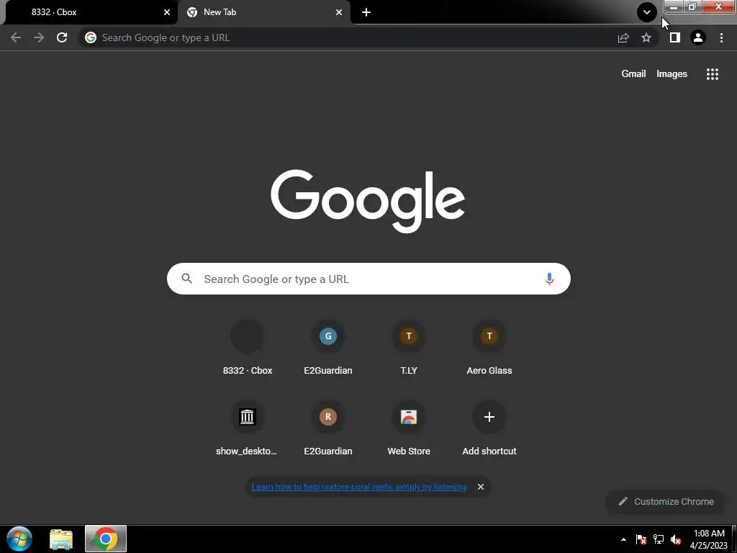This screenshot has height=553, width=737.
Task: Show hidden system tray icons
Action: click(623, 539)
